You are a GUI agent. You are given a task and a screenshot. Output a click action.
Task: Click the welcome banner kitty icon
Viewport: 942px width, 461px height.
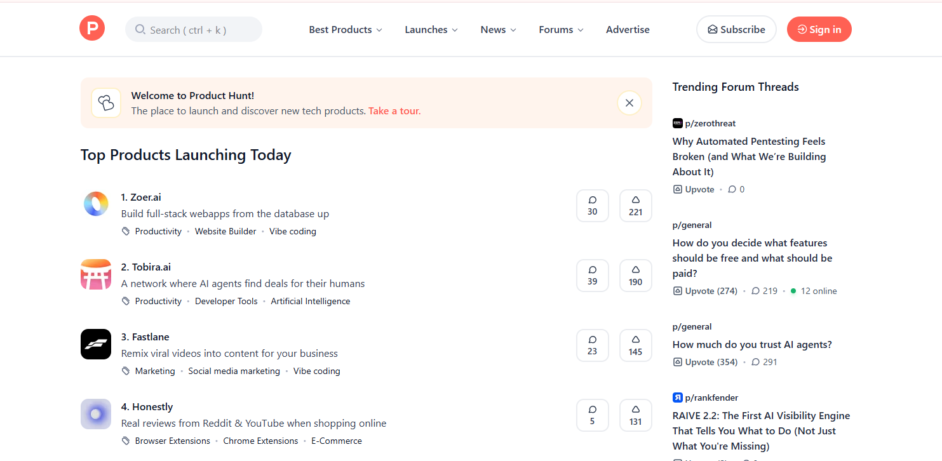point(106,103)
